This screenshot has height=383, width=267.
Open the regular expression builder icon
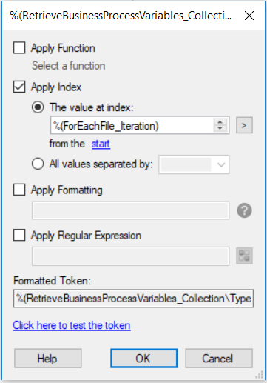(x=244, y=256)
